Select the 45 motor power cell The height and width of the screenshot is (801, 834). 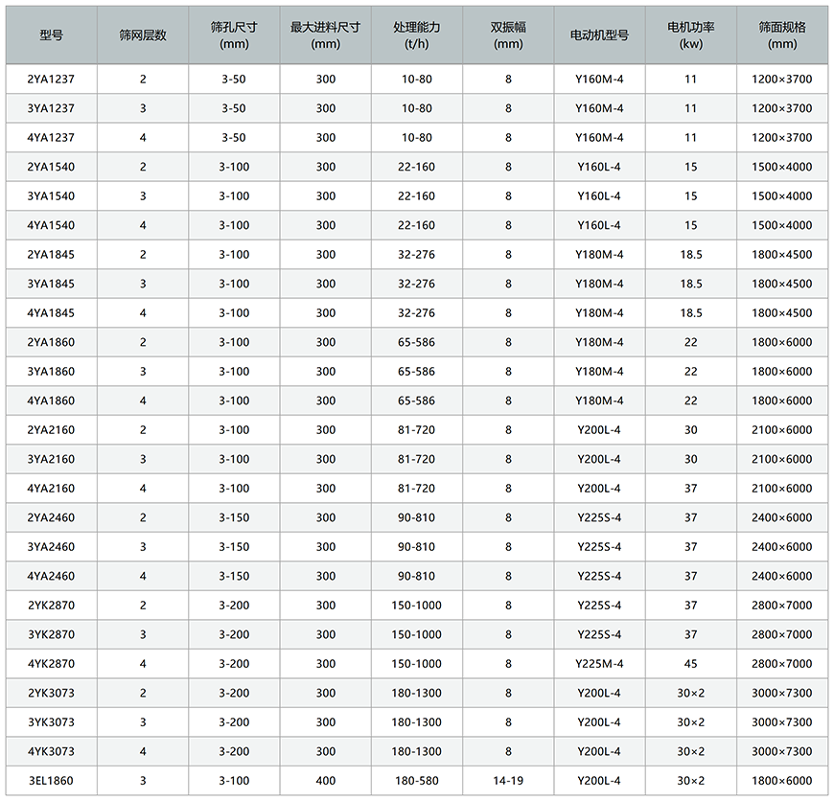690,664
